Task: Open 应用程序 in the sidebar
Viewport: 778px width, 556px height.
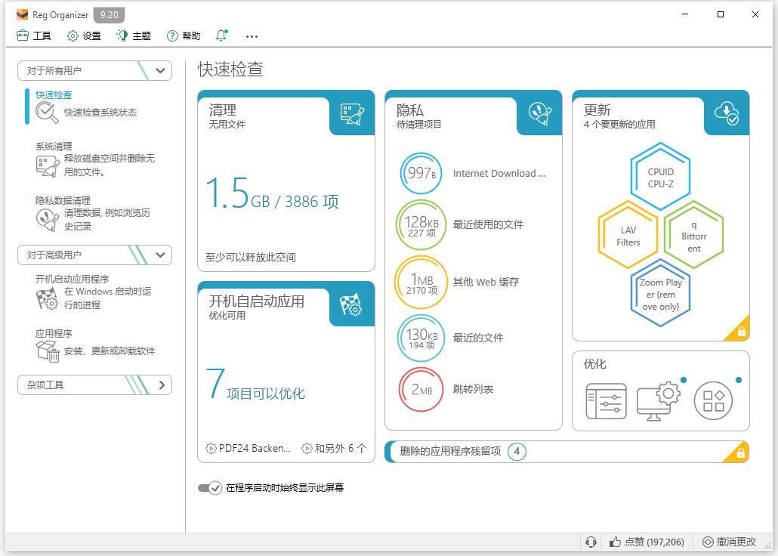Action: tap(54, 333)
